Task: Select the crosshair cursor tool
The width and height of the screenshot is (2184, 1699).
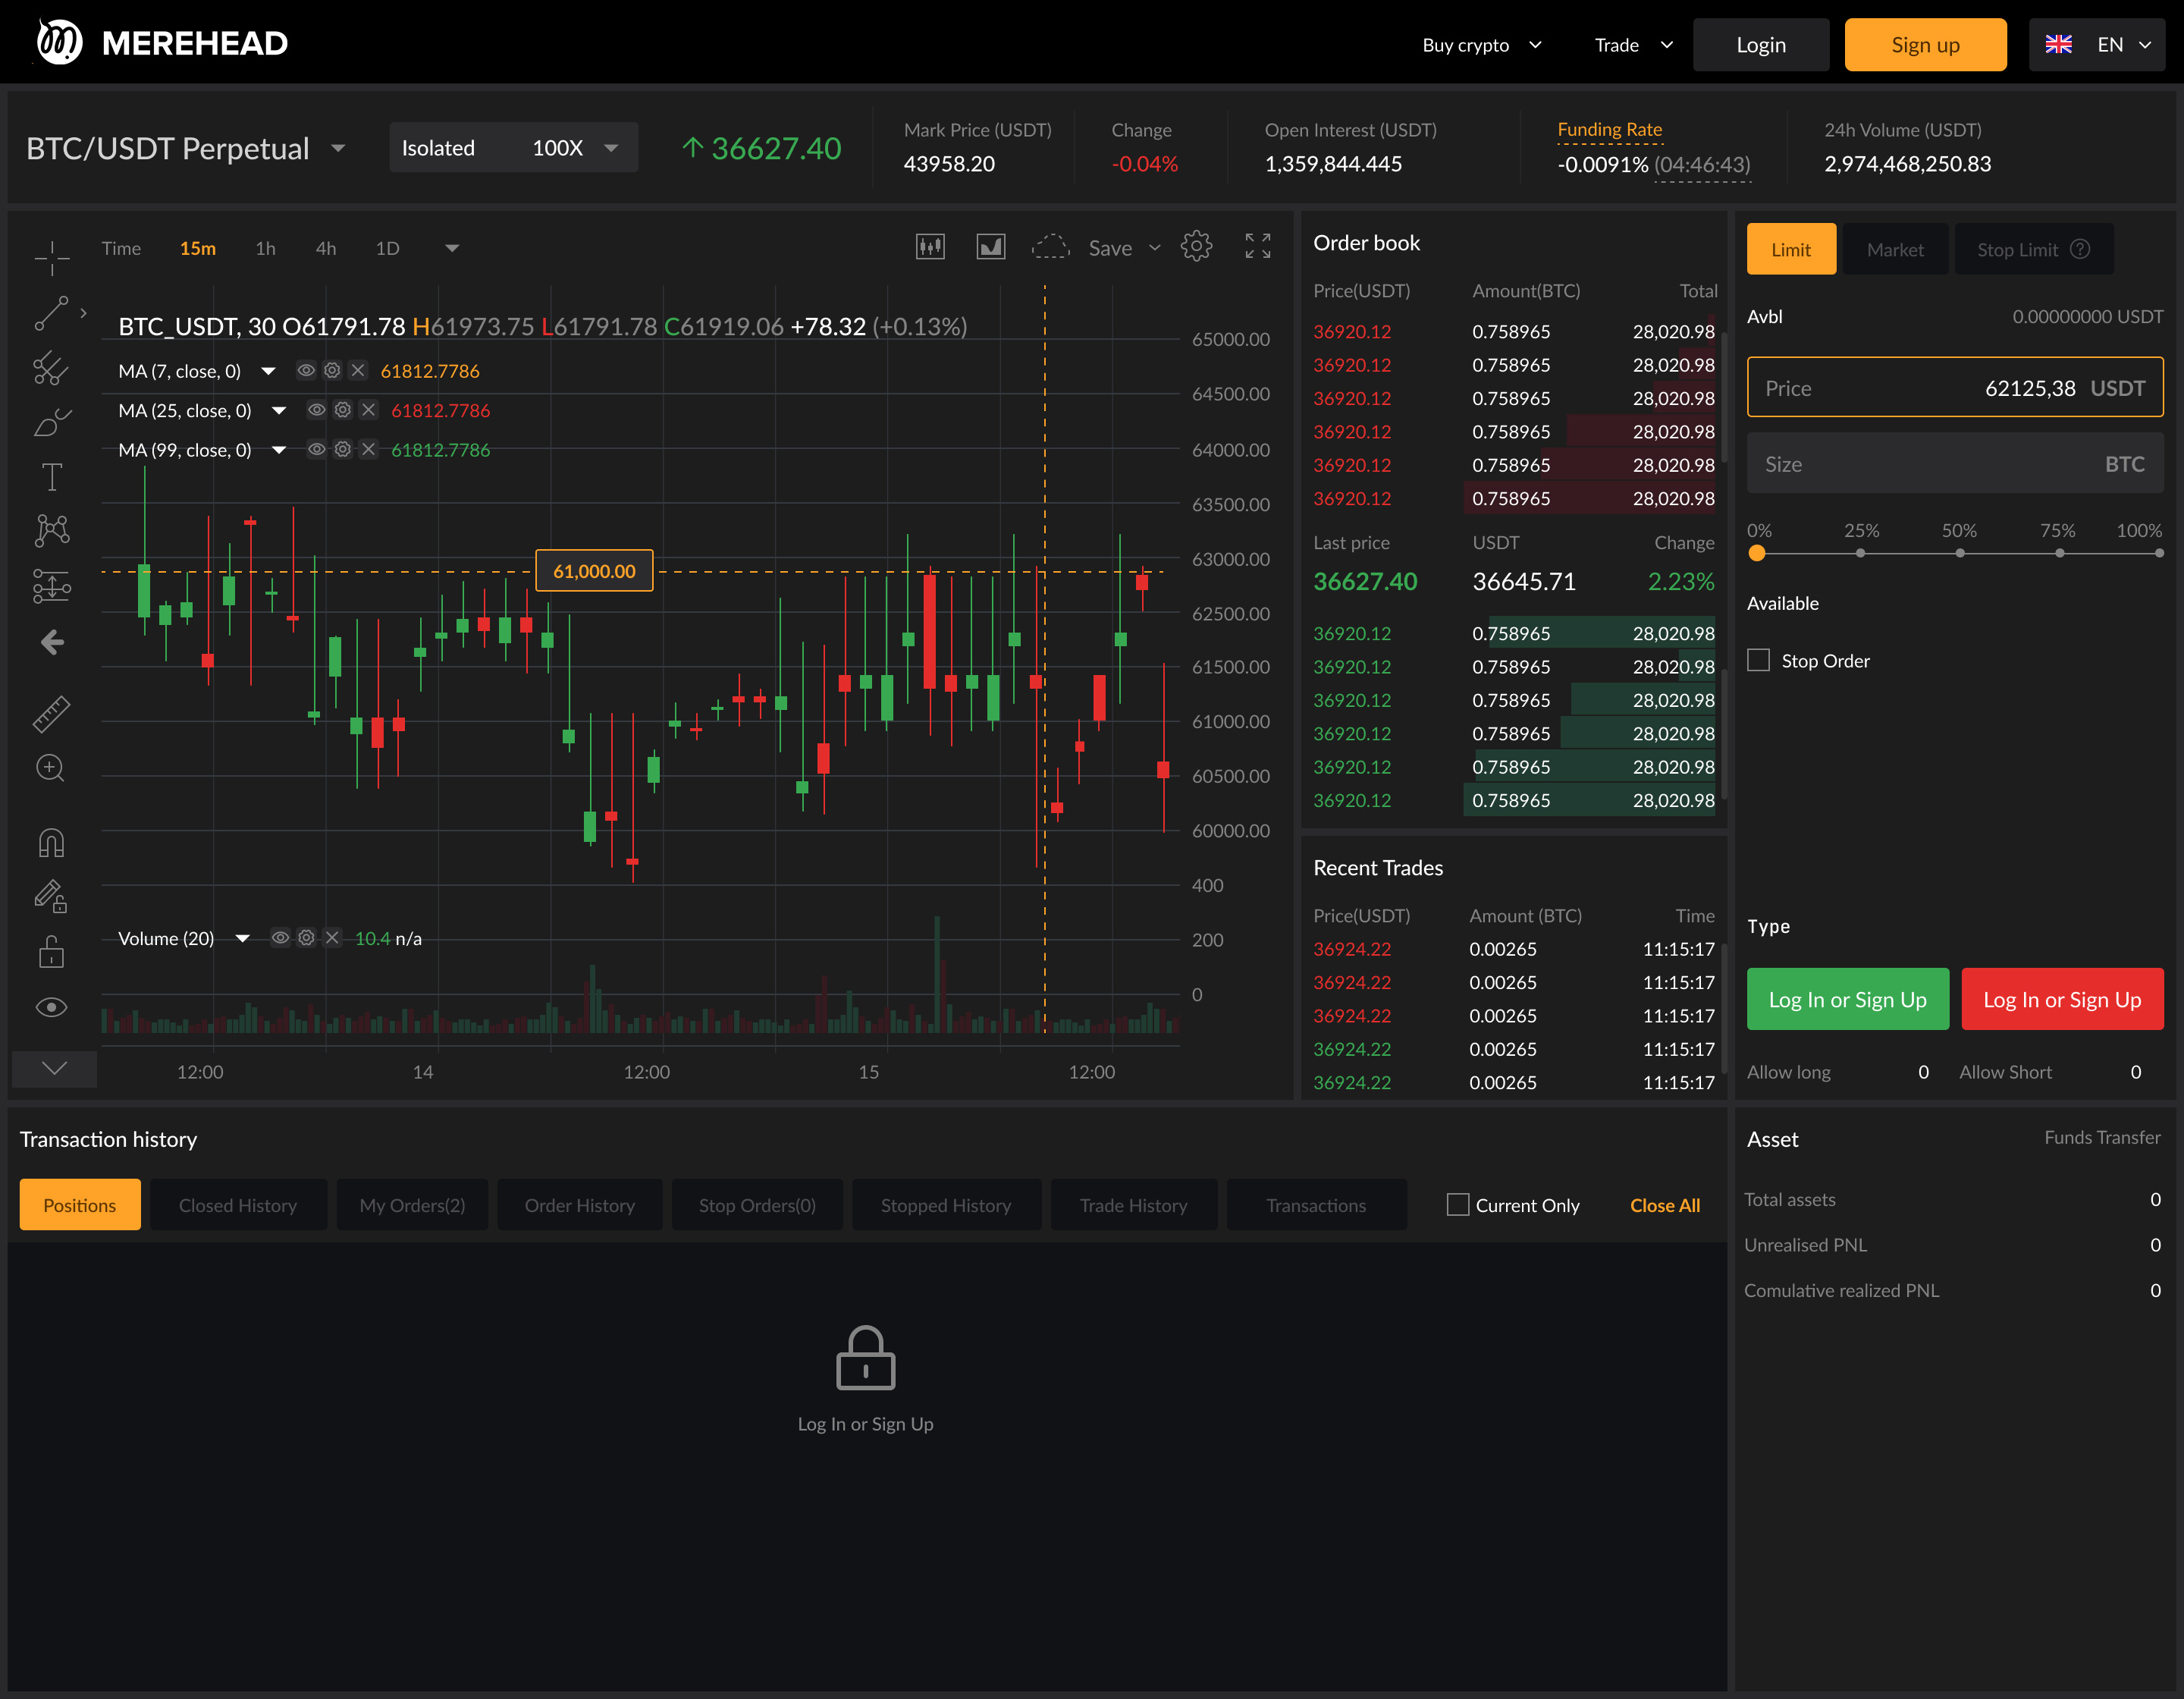Action: click(52, 257)
